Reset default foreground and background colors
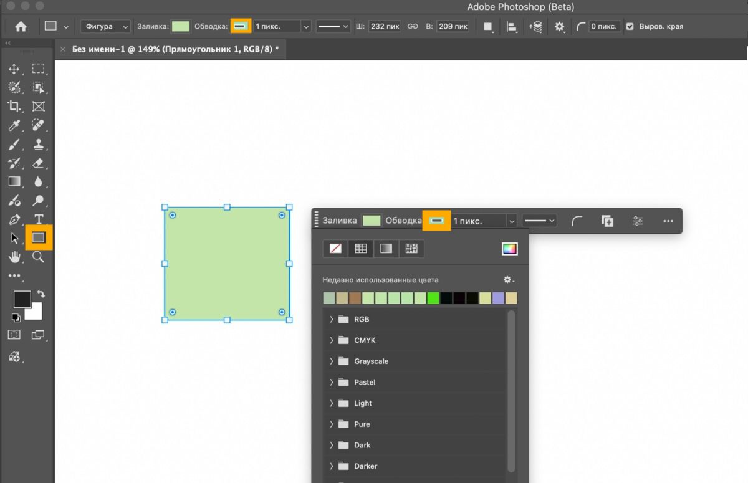The height and width of the screenshot is (483, 748). click(x=16, y=317)
